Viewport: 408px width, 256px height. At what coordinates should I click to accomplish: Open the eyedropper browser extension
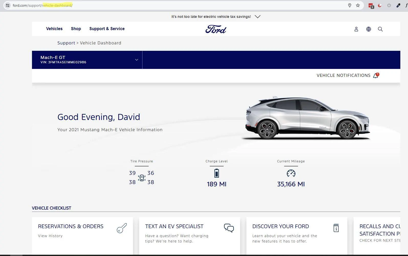point(398,5)
